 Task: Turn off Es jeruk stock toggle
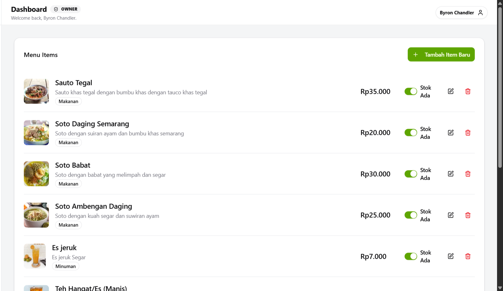coord(411,256)
